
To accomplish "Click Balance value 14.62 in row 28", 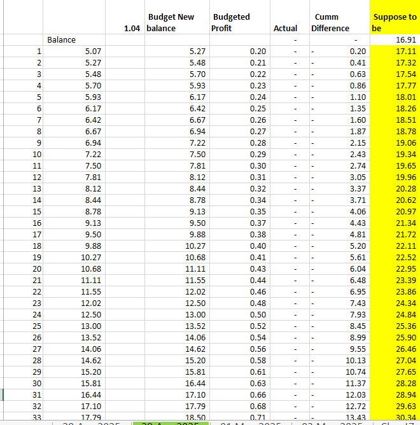I will point(74,361).
